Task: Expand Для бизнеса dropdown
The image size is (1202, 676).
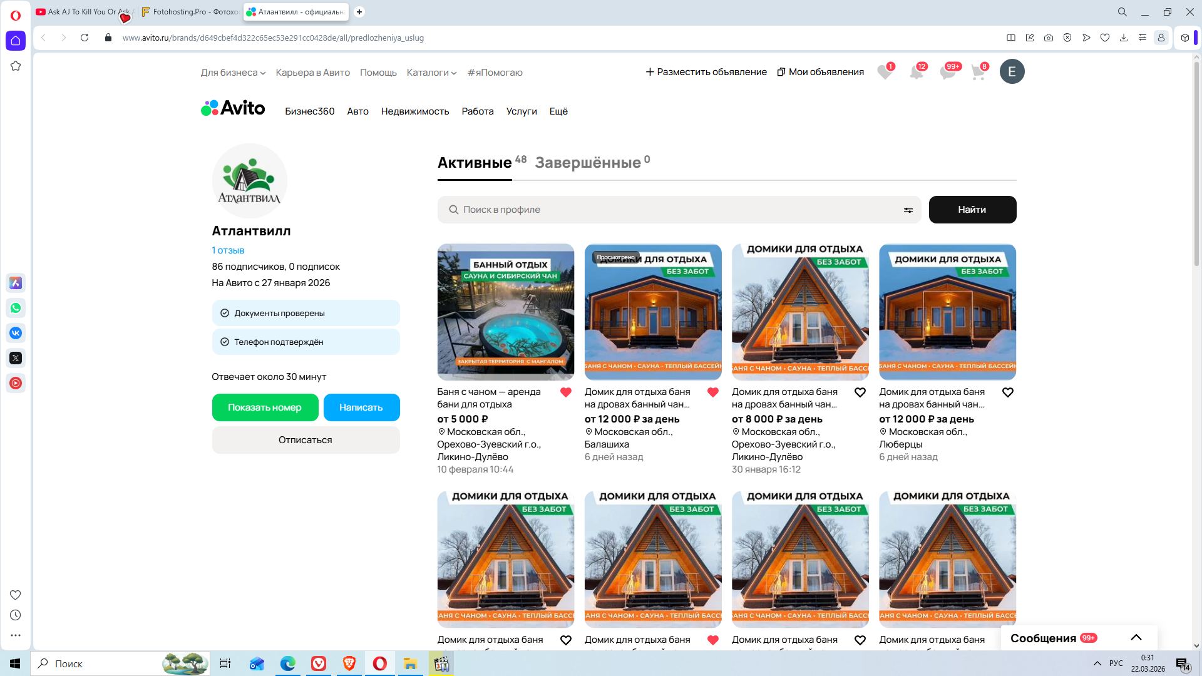Action: tap(233, 73)
